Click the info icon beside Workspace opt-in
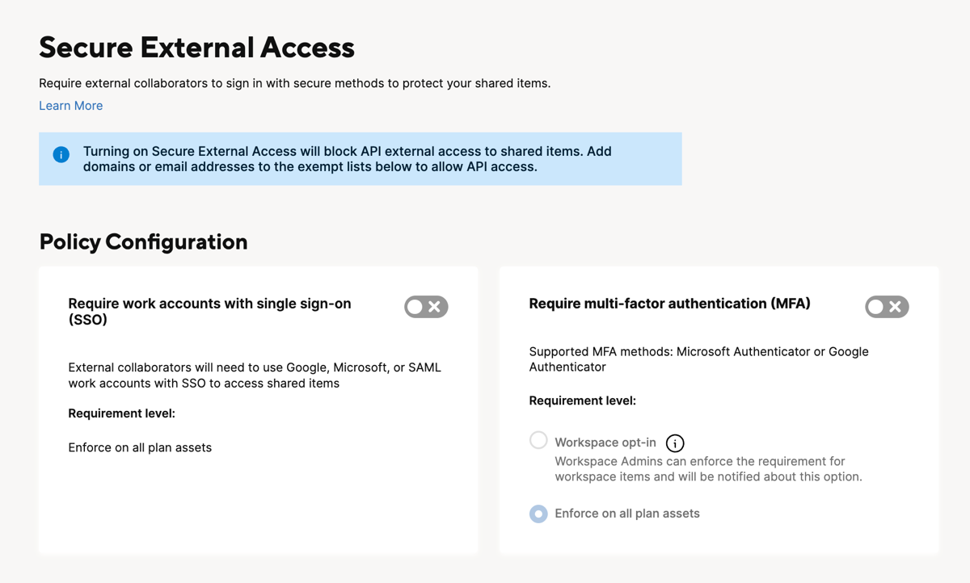 675,442
